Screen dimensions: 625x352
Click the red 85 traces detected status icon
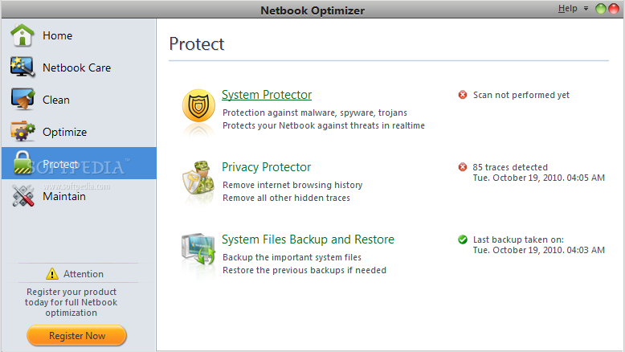[463, 166]
